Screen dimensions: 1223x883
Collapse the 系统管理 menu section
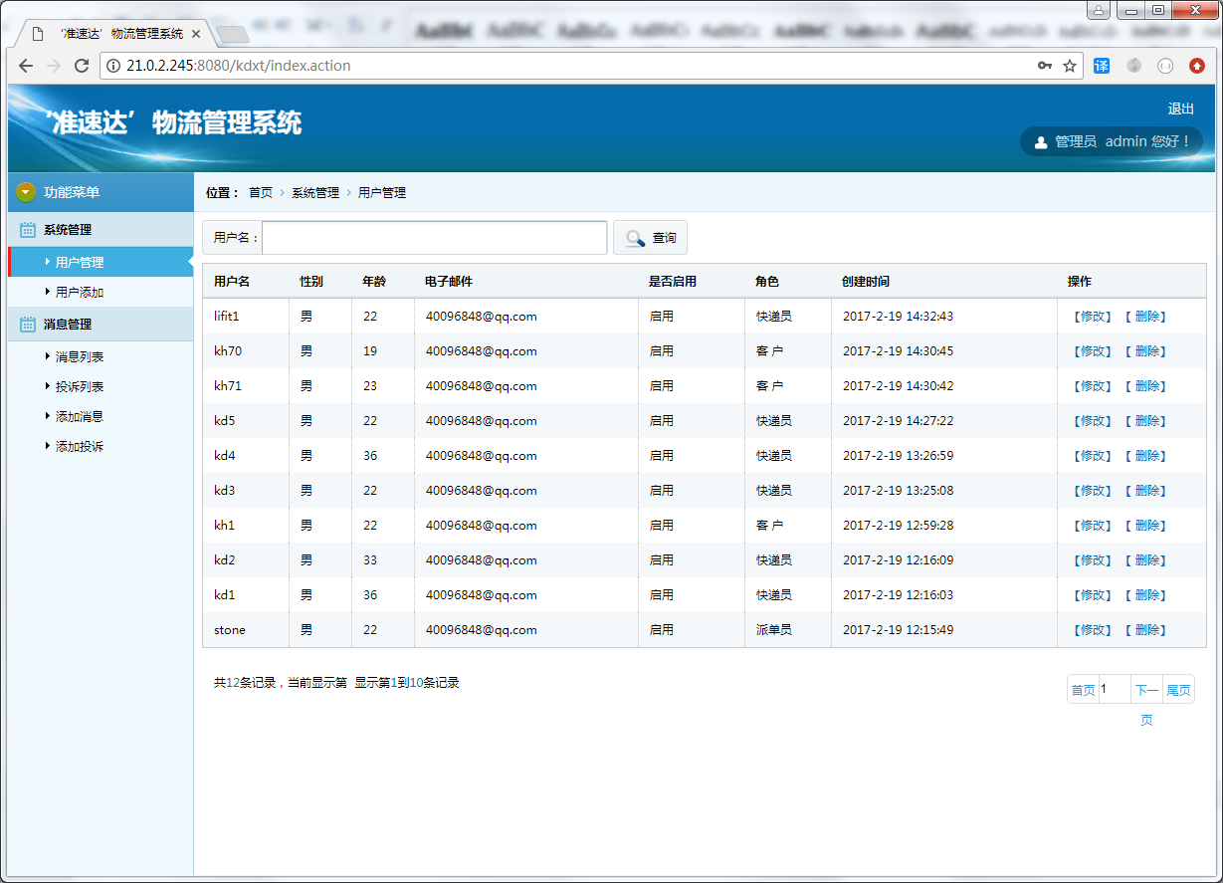101,229
